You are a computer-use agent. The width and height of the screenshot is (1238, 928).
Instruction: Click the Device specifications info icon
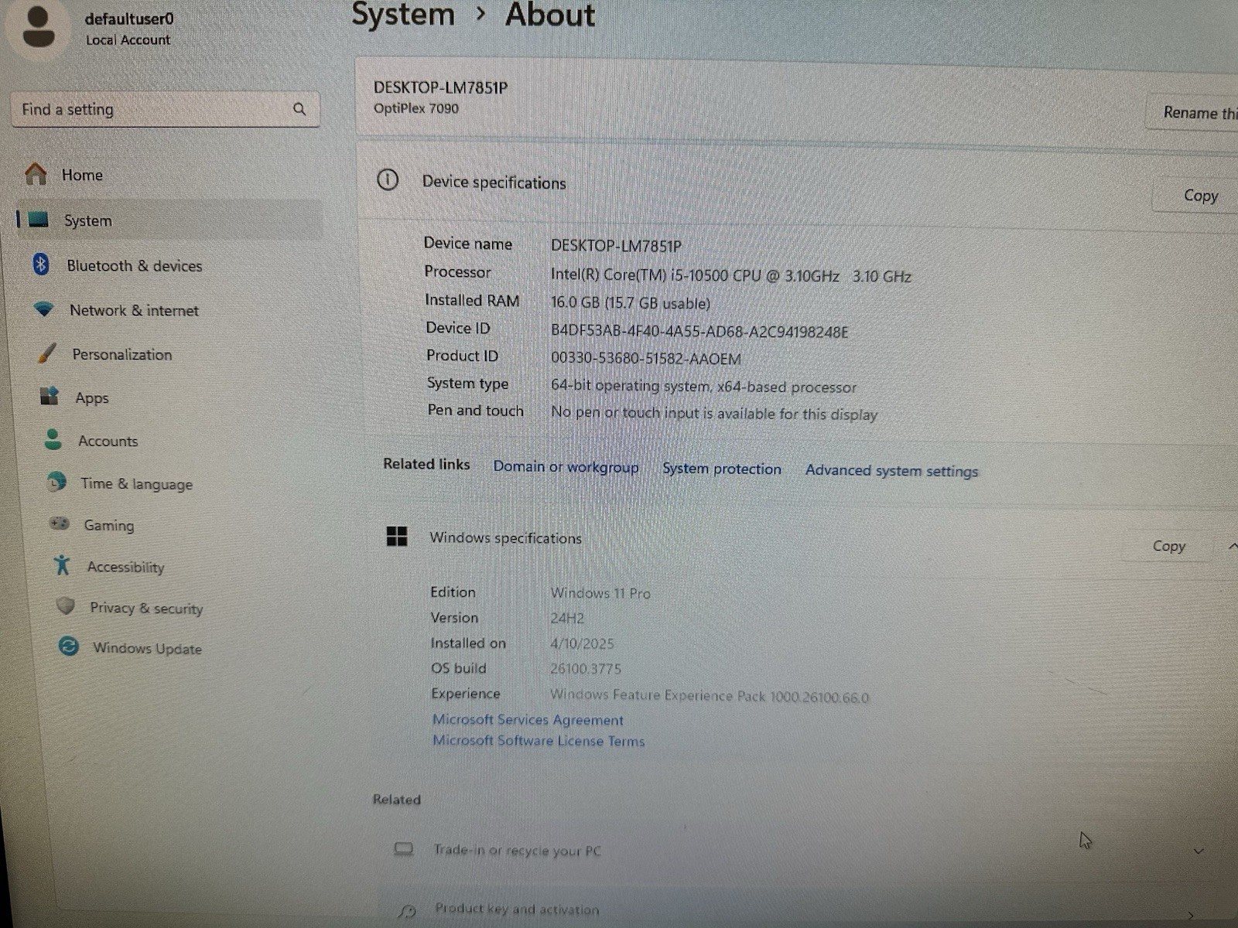coord(388,180)
